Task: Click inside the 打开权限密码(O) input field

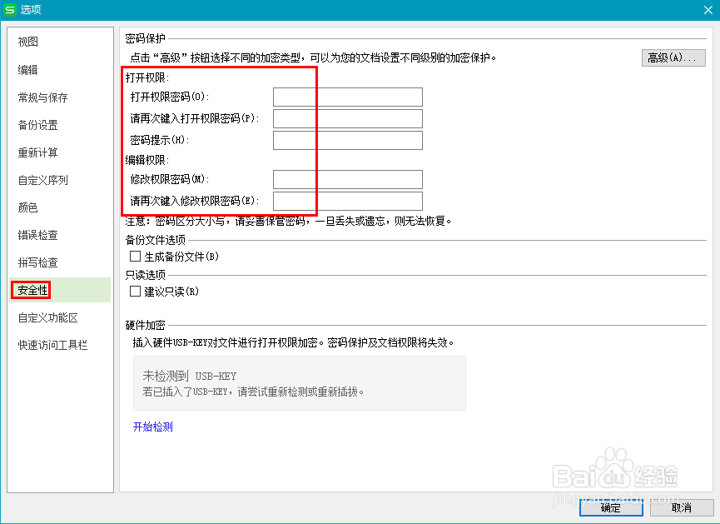Action: pyautogui.click(x=347, y=97)
